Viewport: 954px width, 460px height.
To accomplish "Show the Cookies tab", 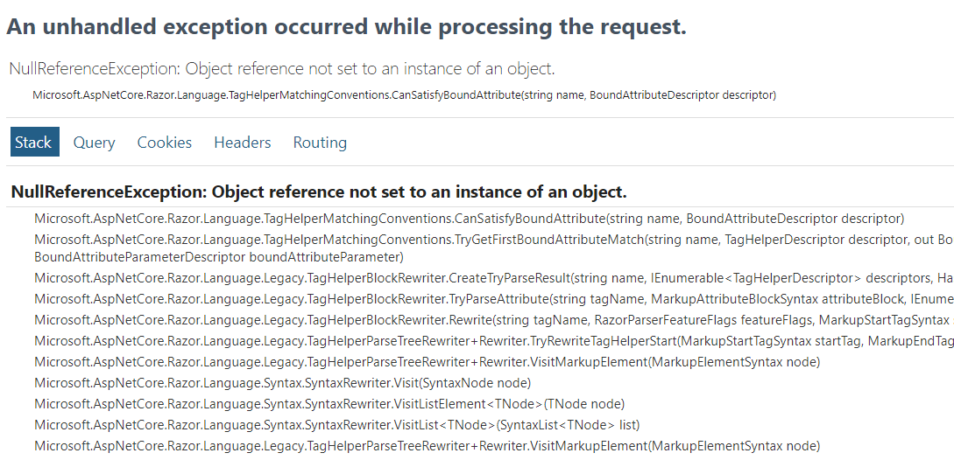I will 164,143.
